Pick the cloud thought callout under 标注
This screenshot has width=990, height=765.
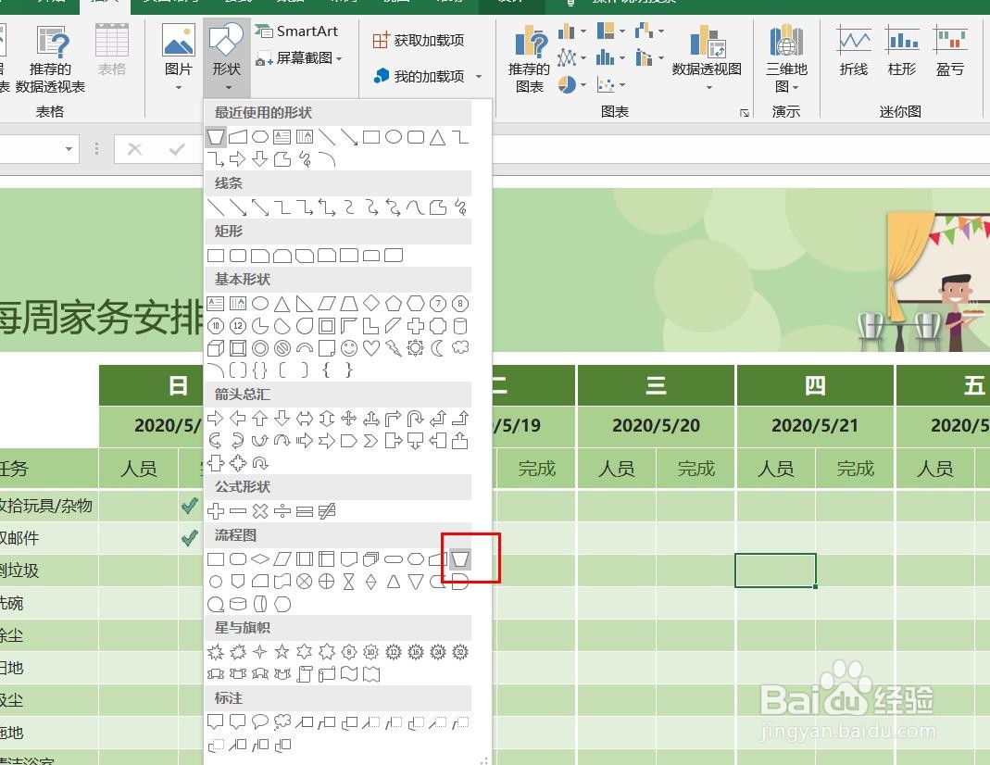(282, 721)
